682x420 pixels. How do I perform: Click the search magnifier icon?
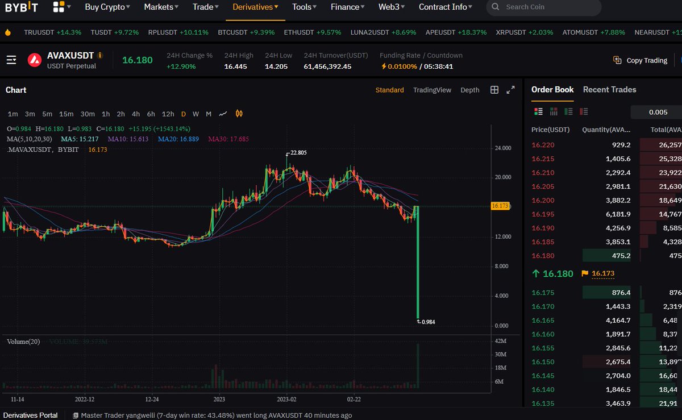[496, 7]
